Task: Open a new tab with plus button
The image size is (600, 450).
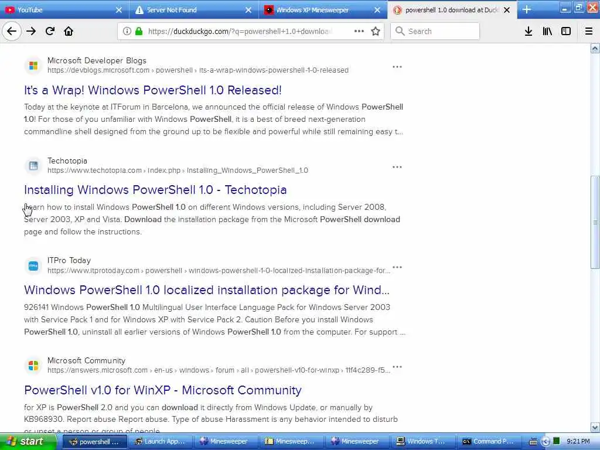Action: (x=527, y=9)
